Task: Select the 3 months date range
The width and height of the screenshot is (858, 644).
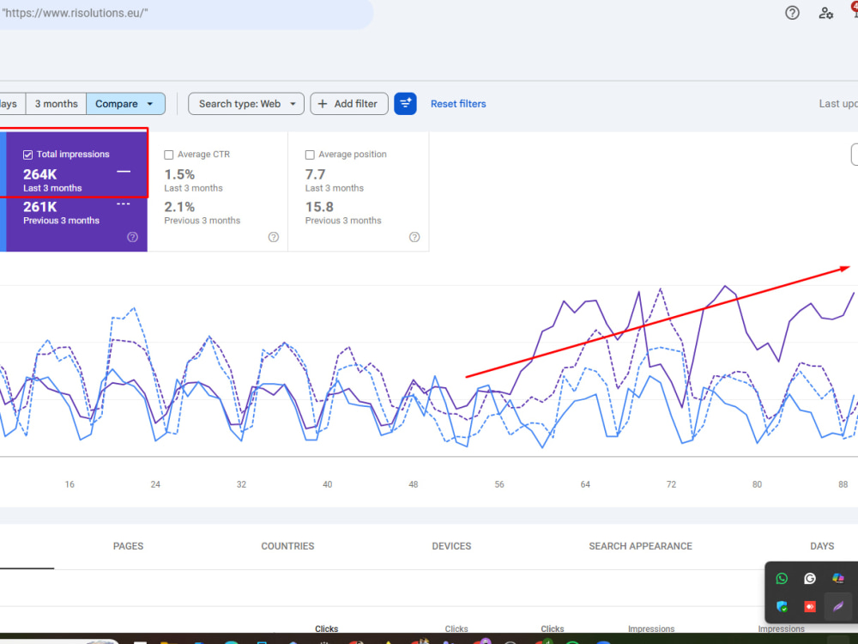Action: [57, 104]
